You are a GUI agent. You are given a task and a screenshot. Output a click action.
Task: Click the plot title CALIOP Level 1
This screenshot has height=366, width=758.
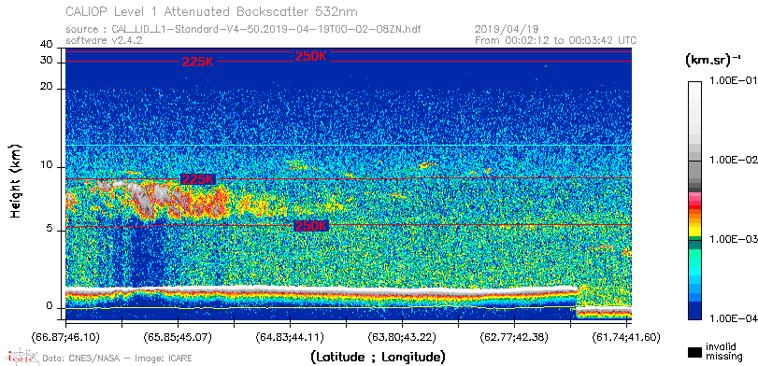(x=212, y=11)
